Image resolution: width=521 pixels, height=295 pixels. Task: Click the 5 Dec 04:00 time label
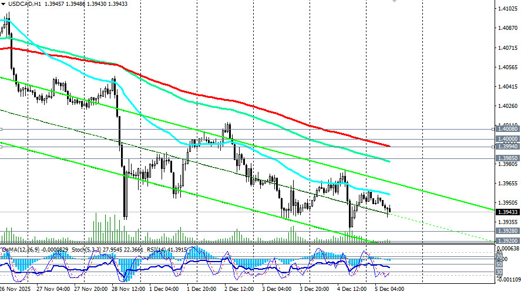pyautogui.click(x=390, y=289)
